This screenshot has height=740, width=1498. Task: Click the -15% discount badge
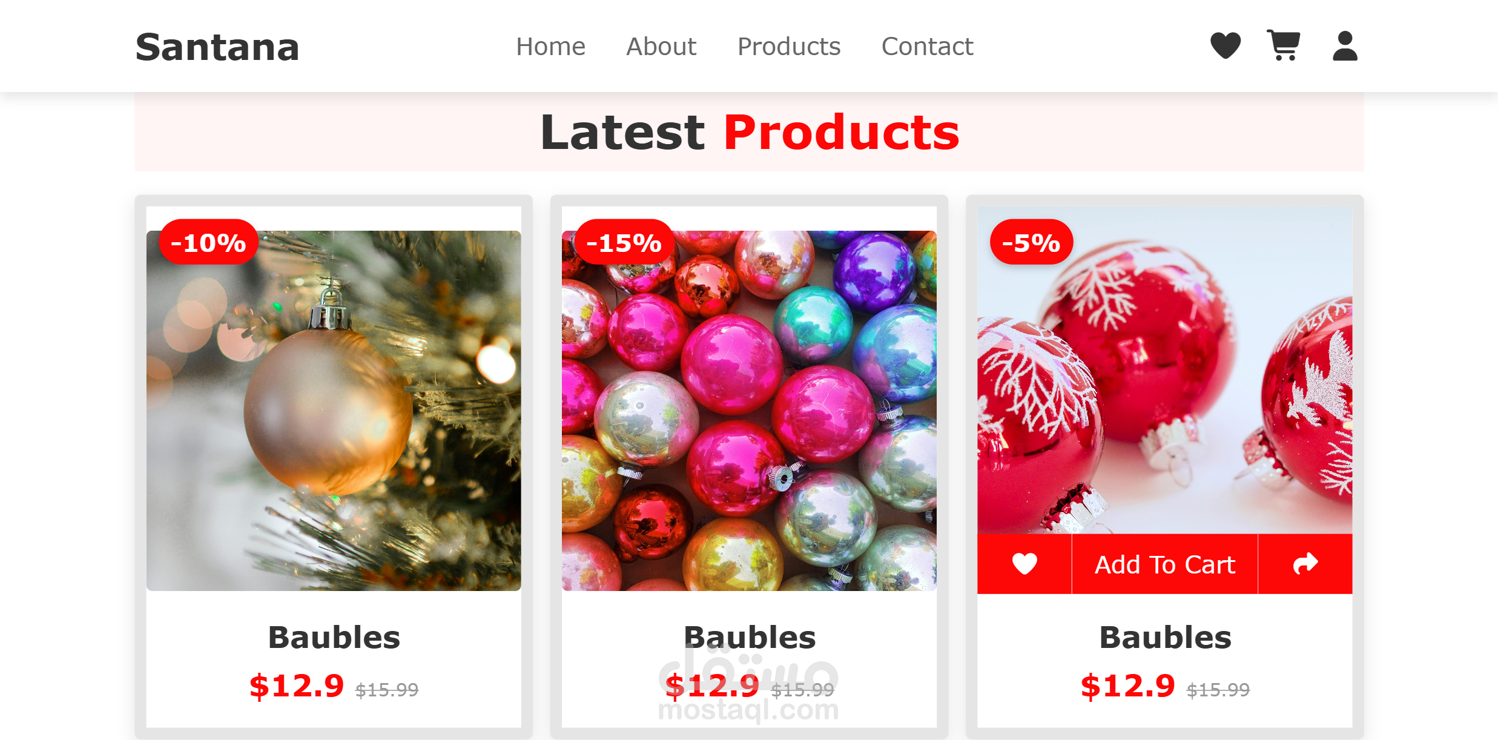click(624, 242)
